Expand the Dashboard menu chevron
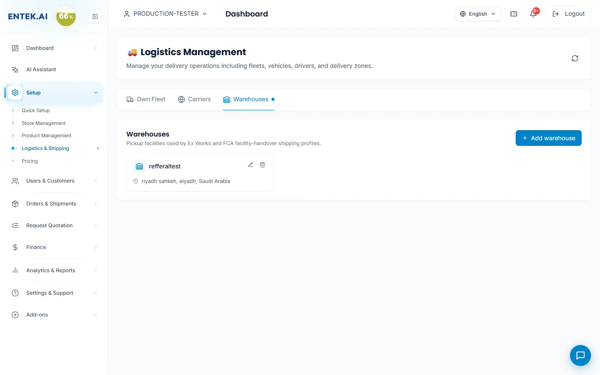 pyautogui.click(x=96, y=48)
